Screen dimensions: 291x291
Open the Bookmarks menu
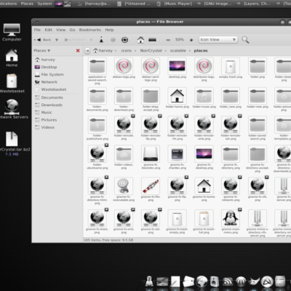pyautogui.click(x=90, y=30)
